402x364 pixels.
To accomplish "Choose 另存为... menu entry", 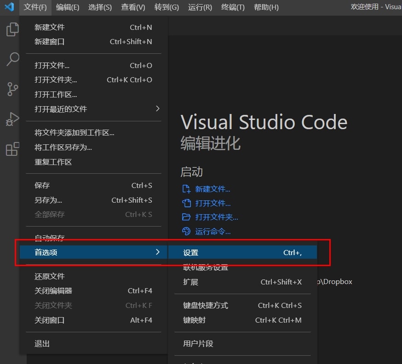I will (93, 200).
